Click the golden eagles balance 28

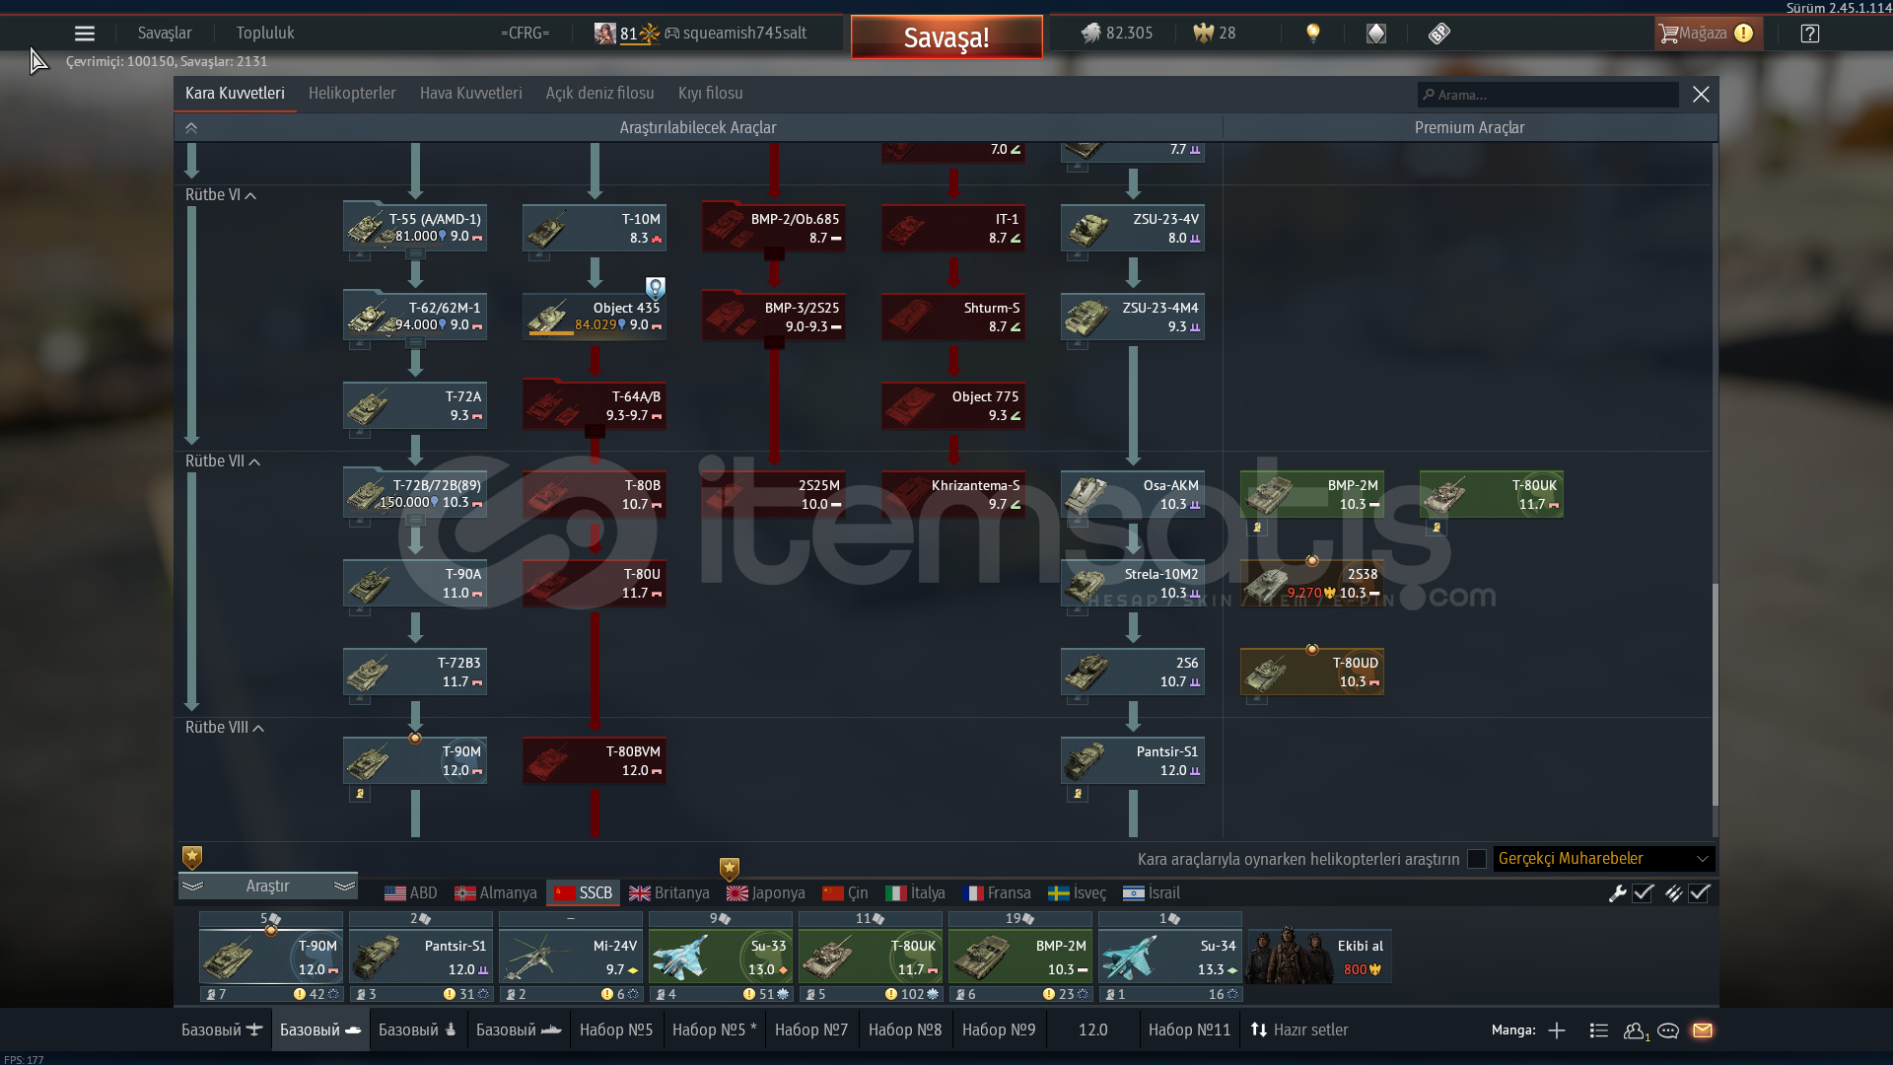point(1215,34)
